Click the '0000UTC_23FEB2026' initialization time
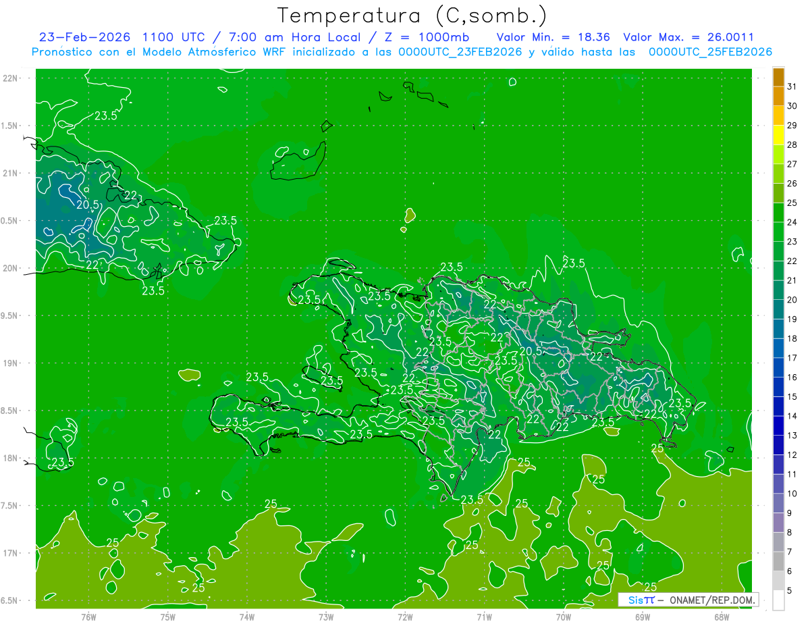This screenshot has height=626, width=810. tap(460, 52)
